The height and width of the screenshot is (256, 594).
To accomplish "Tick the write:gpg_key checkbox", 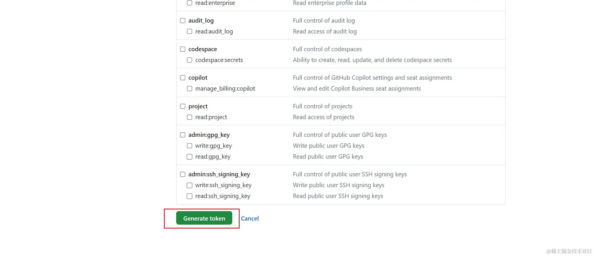I will (190, 146).
